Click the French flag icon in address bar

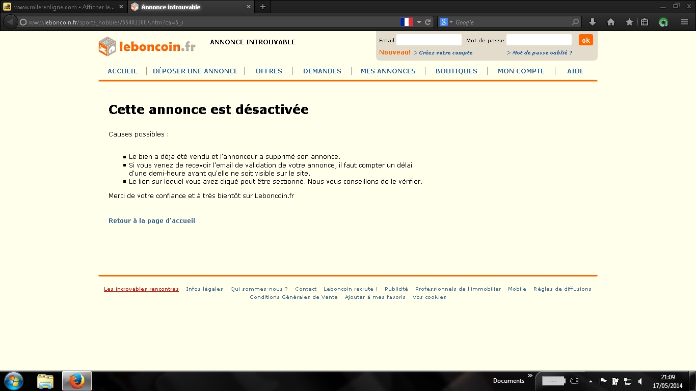pos(407,22)
